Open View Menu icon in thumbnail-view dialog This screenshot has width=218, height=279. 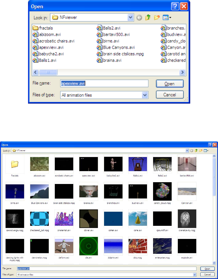206,150
